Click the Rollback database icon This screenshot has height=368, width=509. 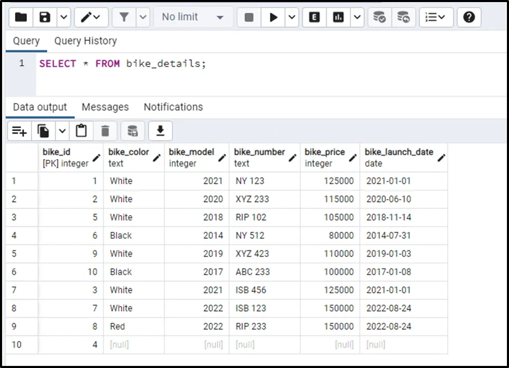tap(403, 17)
